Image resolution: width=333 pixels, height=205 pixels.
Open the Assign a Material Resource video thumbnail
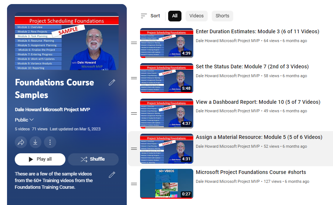pos(167,149)
